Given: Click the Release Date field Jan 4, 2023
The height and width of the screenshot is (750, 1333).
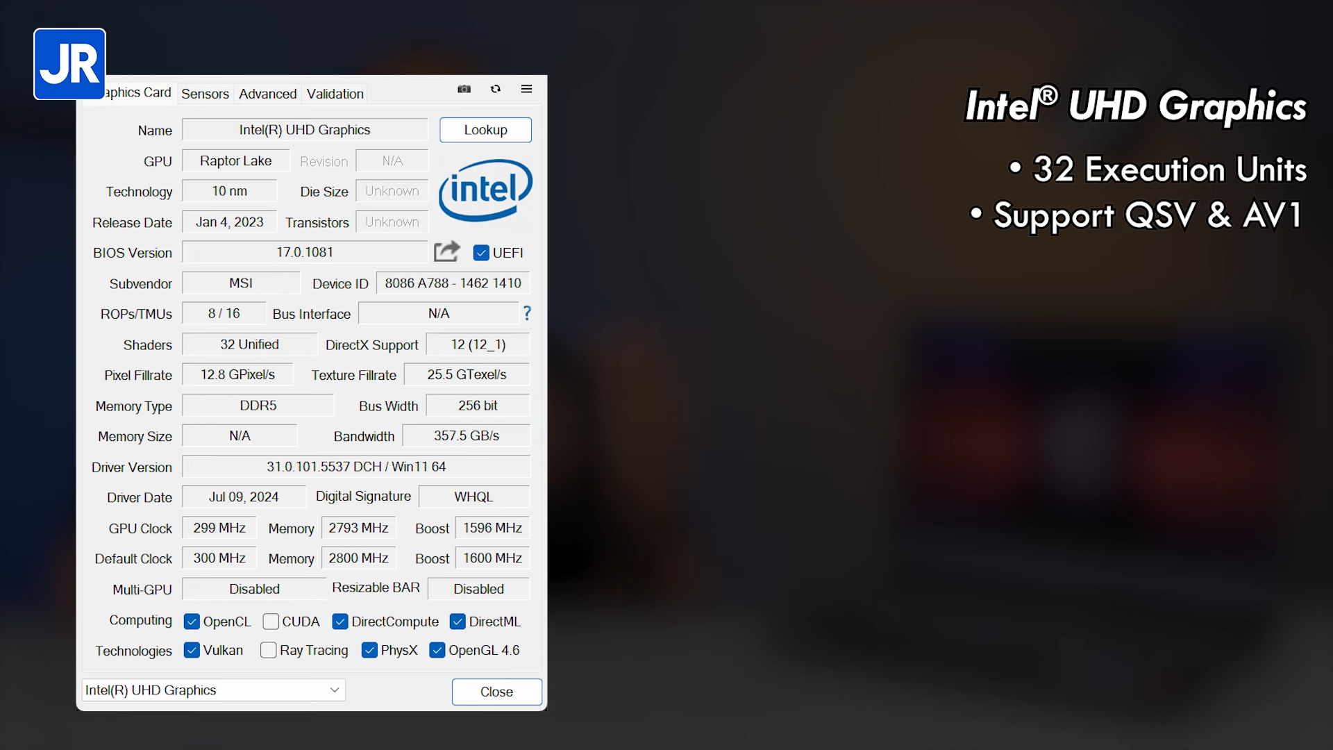Looking at the screenshot, I should point(229,222).
